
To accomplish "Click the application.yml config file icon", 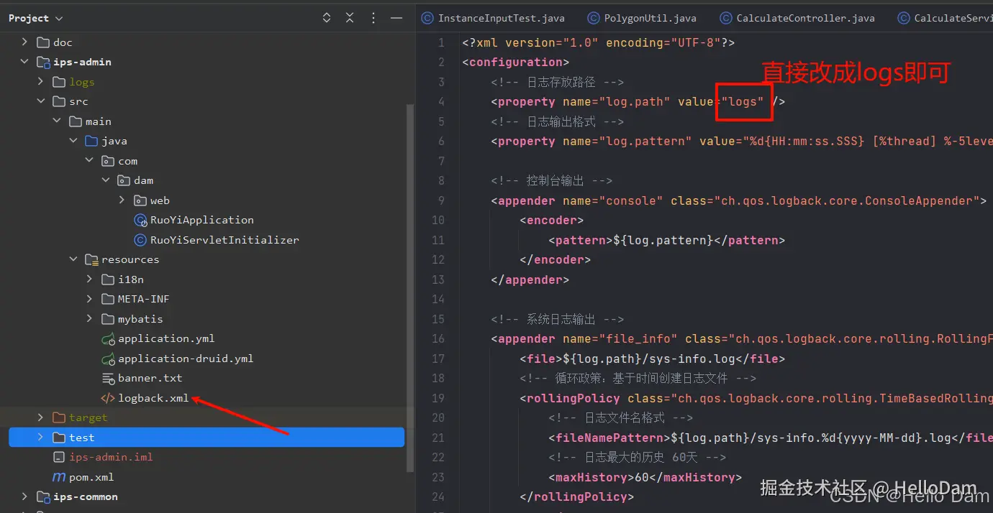I will (108, 338).
